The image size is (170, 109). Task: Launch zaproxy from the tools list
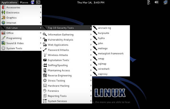[x=111, y=74]
